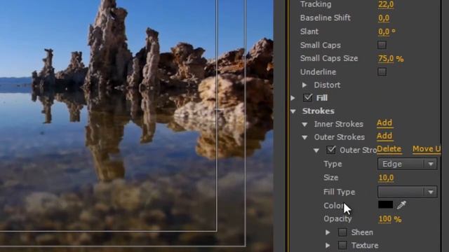Collapse the Inner Strokes group

[304, 125]
